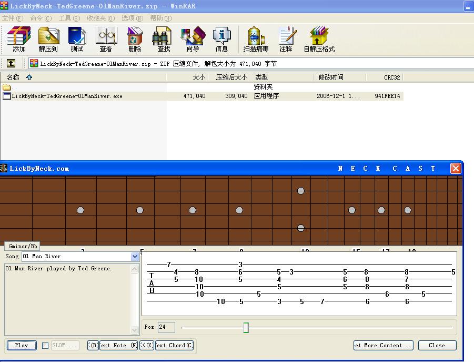This screenshot has height=362, width=474.
Task: Open the 查看 (View) tool
Action: (106, 40)
